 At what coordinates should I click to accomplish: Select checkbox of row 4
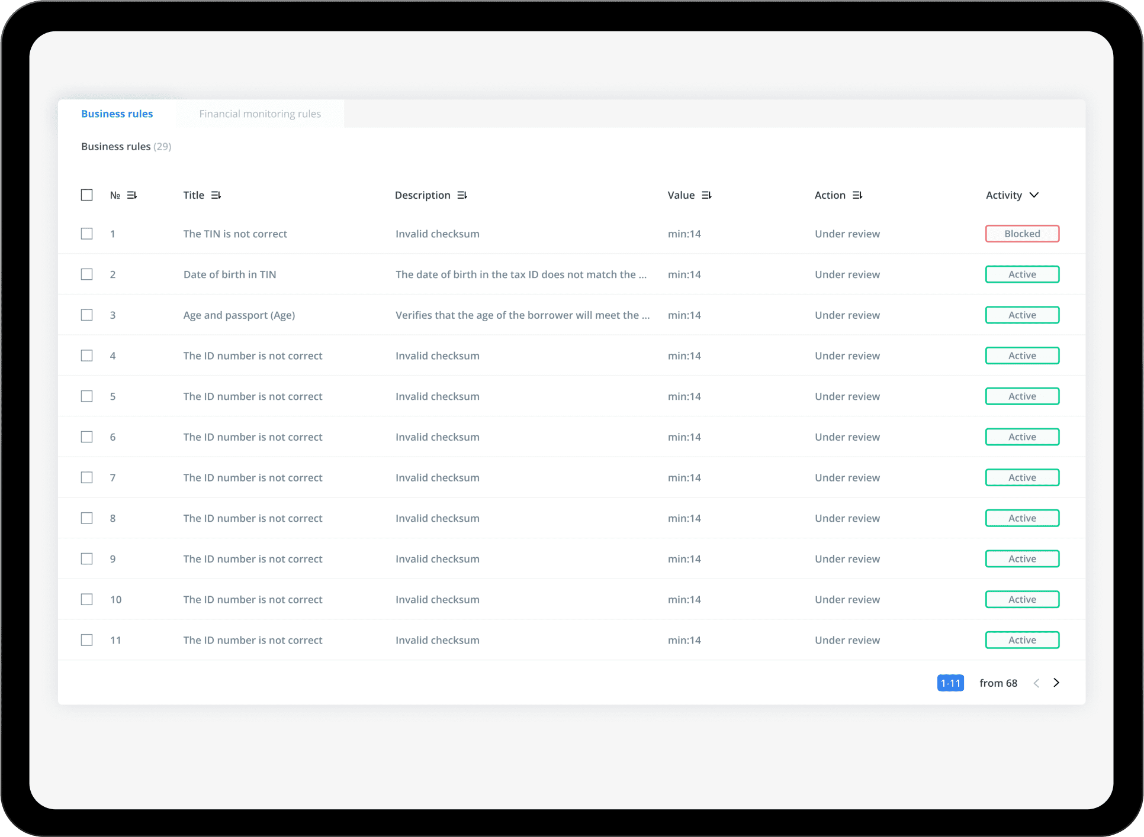click(86, 356)
